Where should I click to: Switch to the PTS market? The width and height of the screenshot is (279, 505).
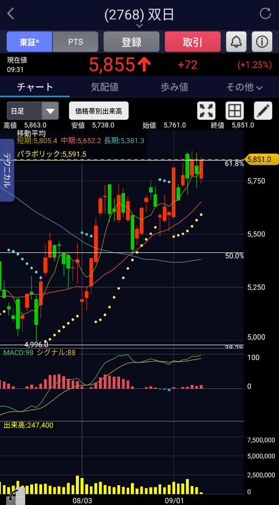pos(76,42)
